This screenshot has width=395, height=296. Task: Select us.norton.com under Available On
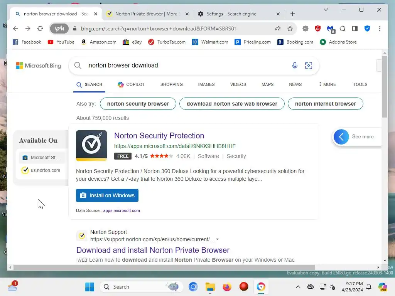pos(41,170)
